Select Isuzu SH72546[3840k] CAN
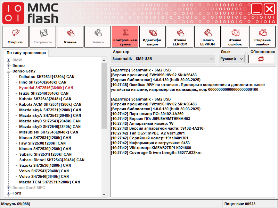The image size is (278, 208). 44,93
